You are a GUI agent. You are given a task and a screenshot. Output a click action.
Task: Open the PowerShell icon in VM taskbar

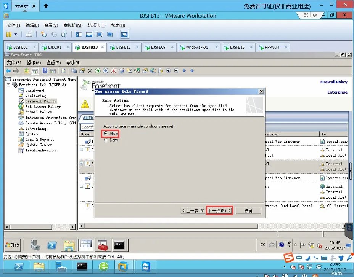click(52, 245)
